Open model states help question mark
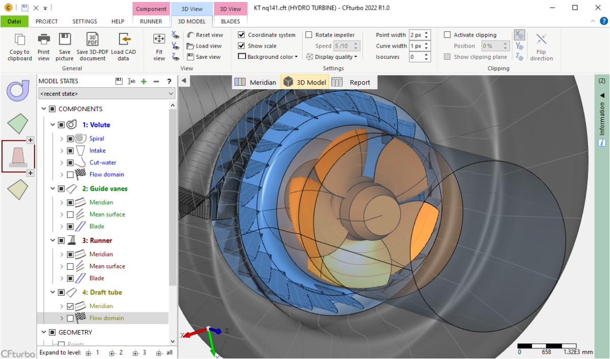This screenshot has width=610, height=359. pyautogui.click(x=169, y=81)
